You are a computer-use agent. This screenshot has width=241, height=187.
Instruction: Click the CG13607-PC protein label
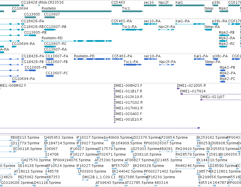point(57,73)
